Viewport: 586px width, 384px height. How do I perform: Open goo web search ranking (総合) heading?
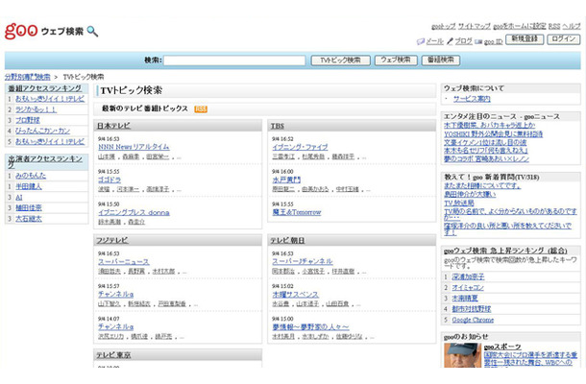tap(505, 251)
